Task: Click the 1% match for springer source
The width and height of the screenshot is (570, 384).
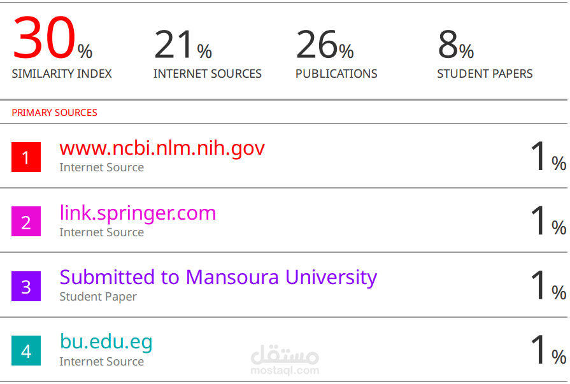Action: coord(547,221)
